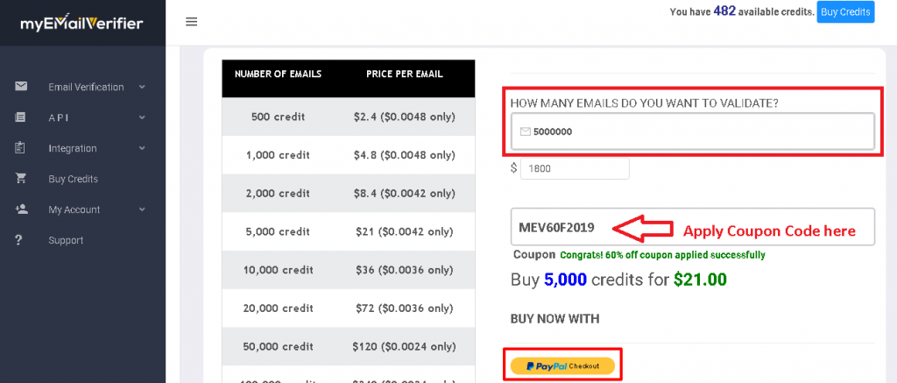897x383 pixels.
Task: Click the HOW MANY EMAILS question label
Action: 644,103
